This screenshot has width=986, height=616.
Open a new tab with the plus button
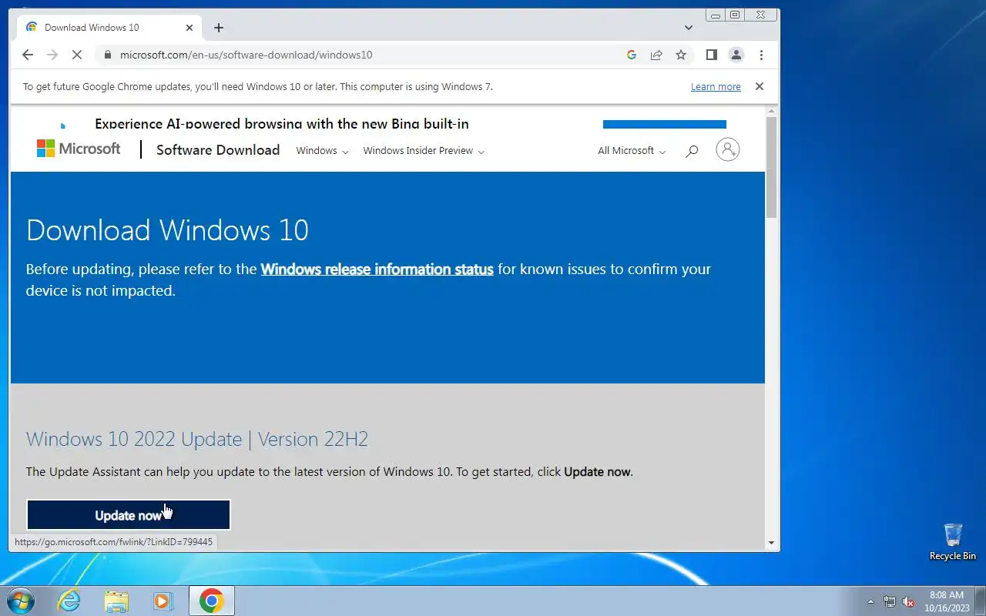pyautogui.click(x=219, y=28)
